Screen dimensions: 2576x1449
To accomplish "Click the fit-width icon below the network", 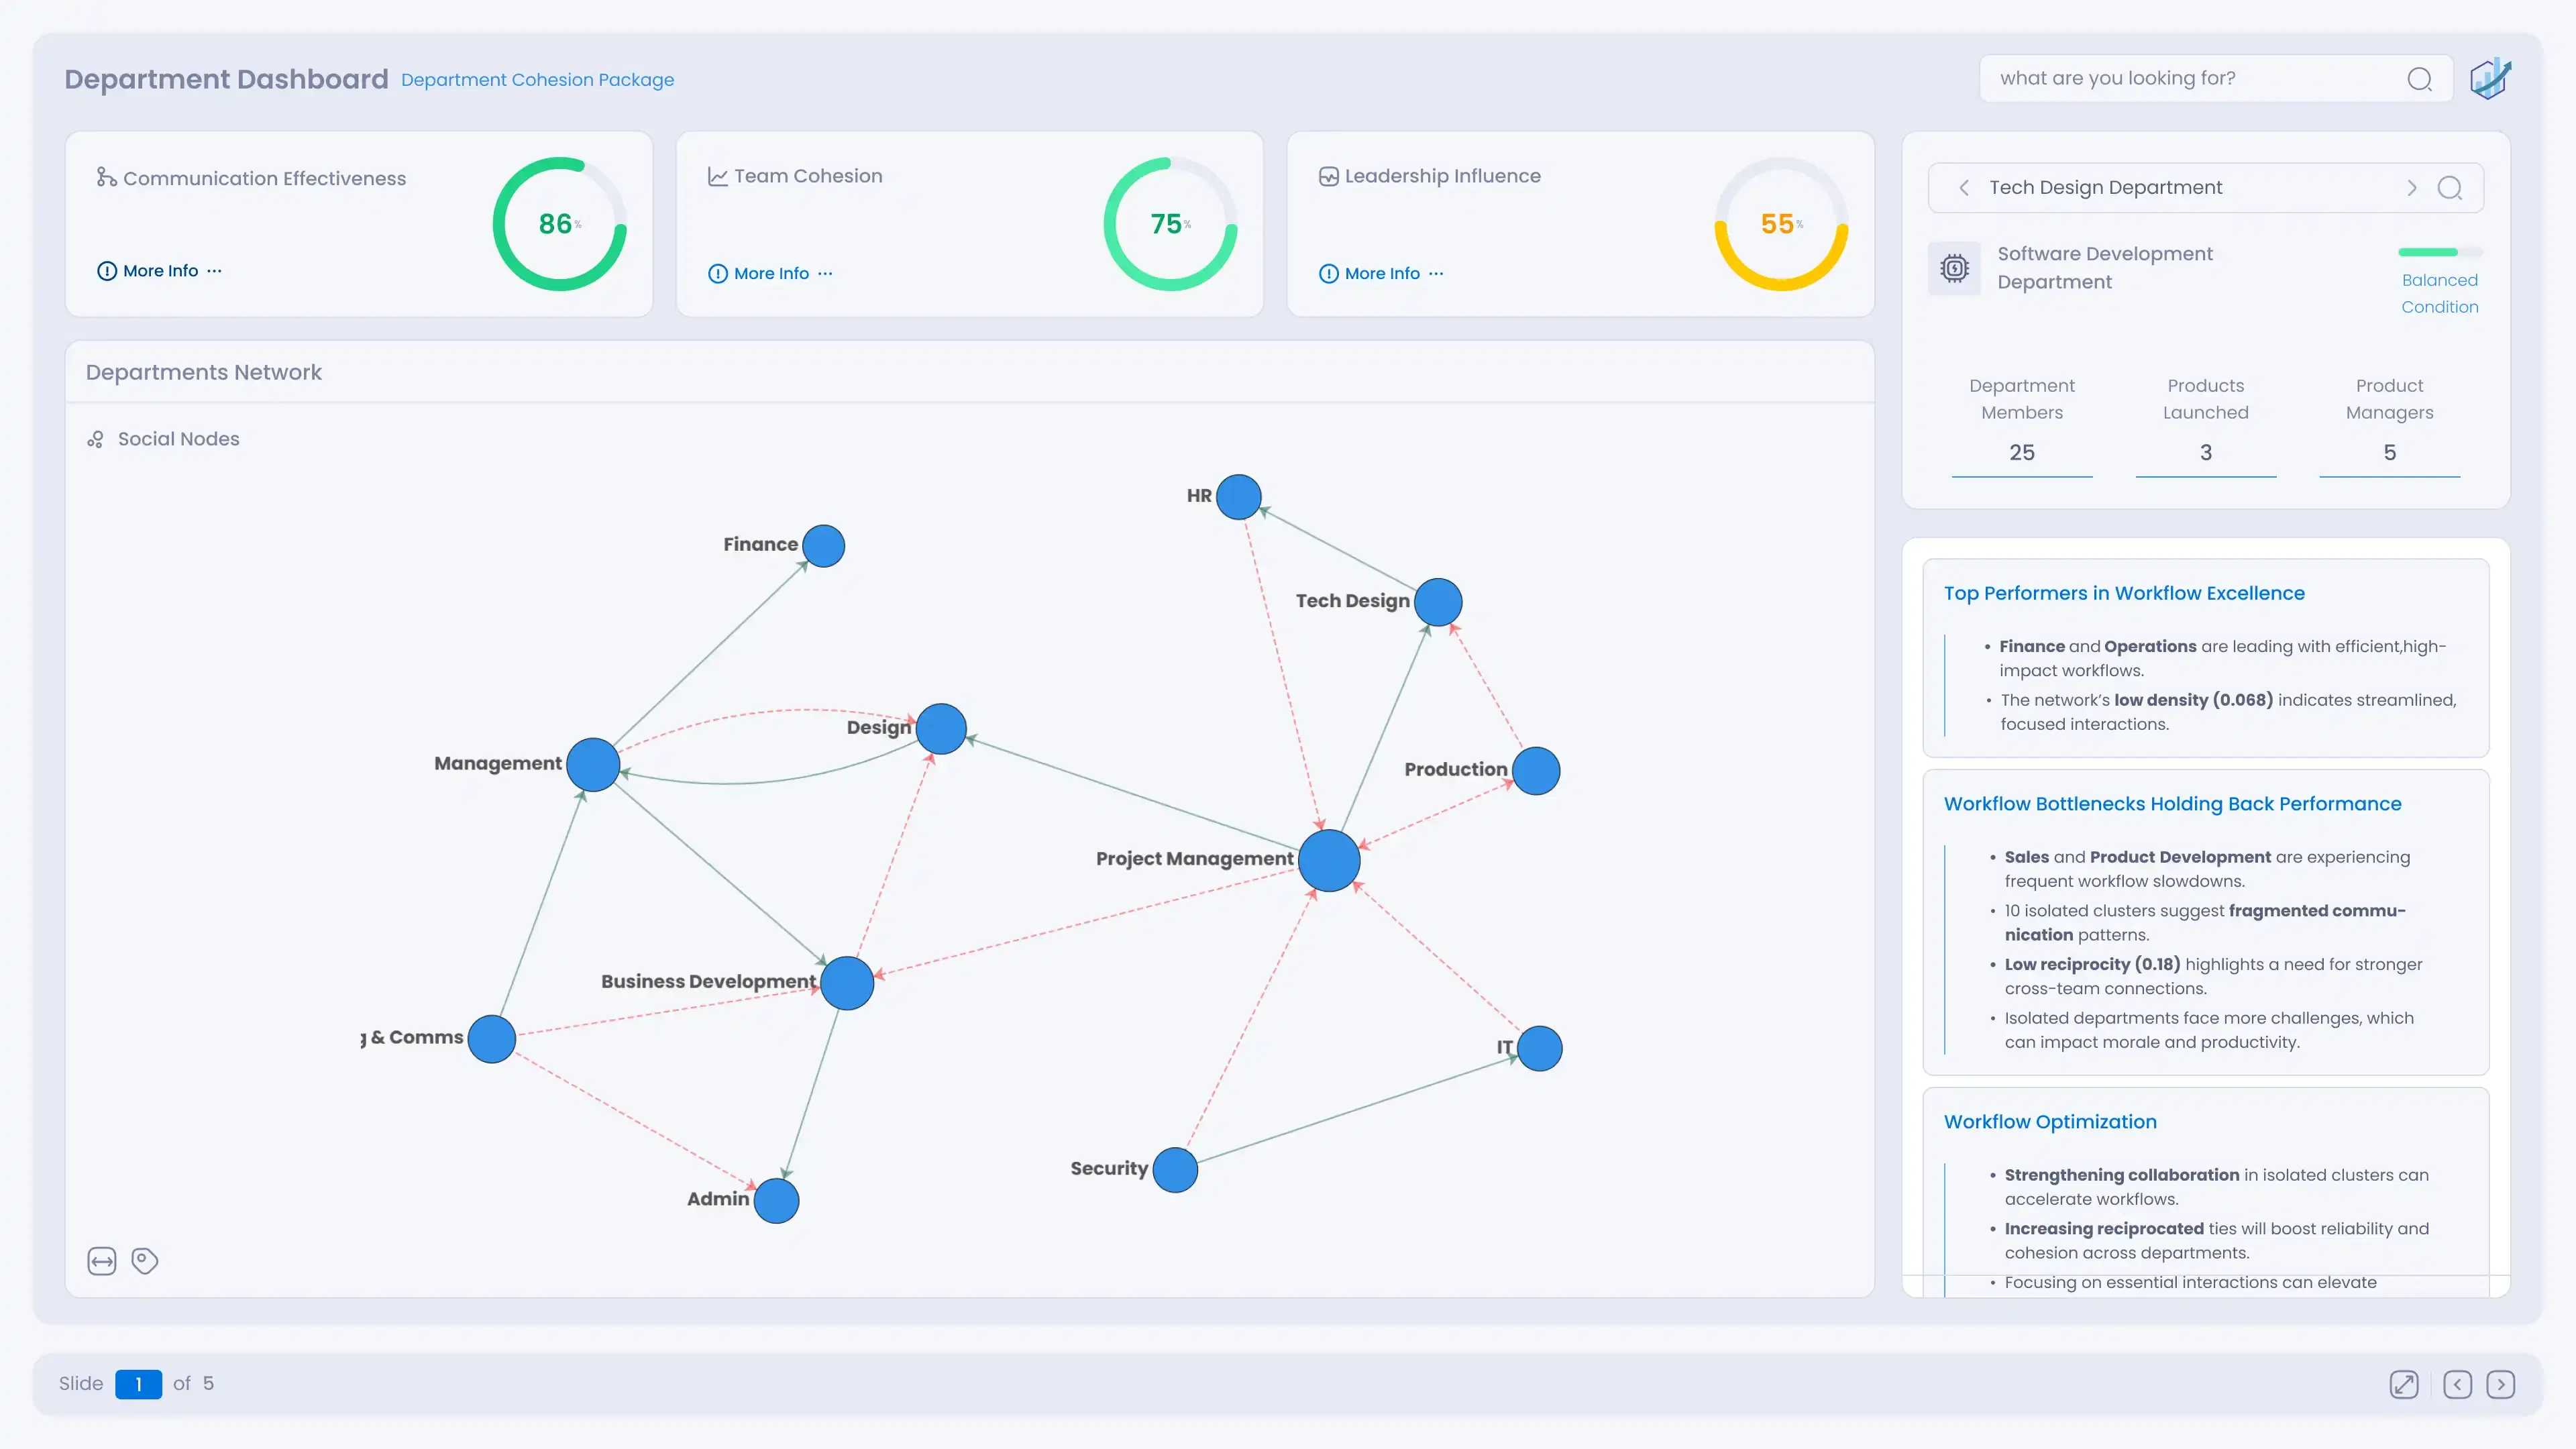I will coord(102,1261).
